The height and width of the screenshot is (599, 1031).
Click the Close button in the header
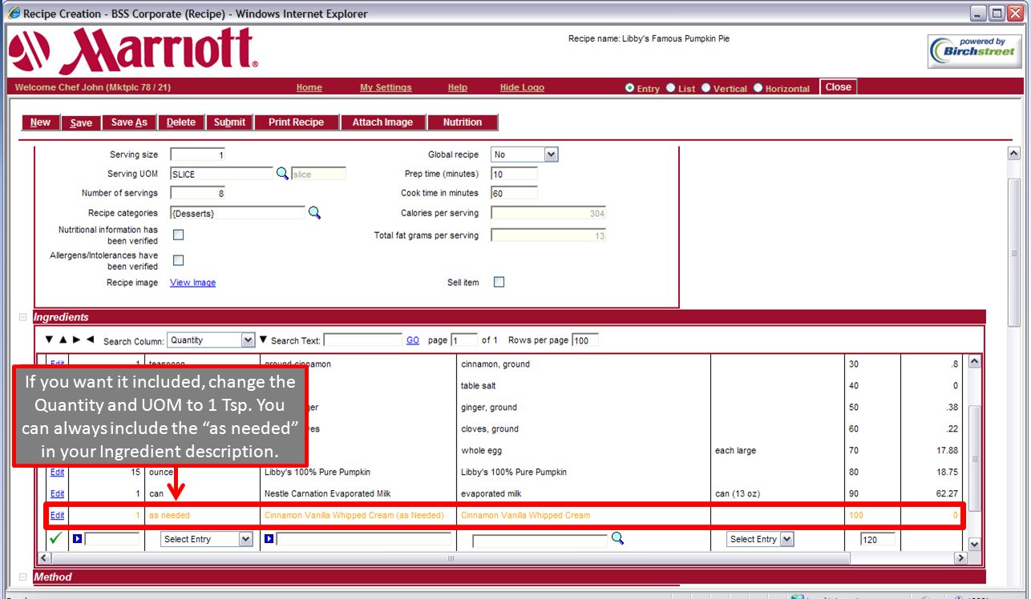click(839, 87)
